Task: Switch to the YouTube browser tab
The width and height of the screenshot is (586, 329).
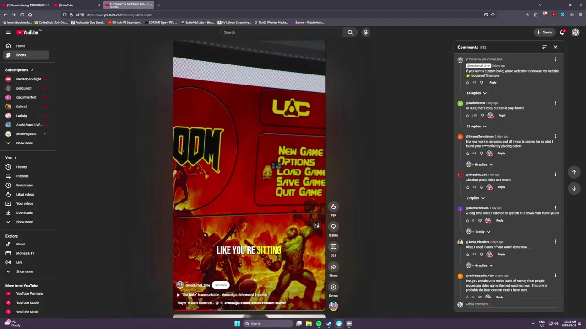Action: [76, 5]
